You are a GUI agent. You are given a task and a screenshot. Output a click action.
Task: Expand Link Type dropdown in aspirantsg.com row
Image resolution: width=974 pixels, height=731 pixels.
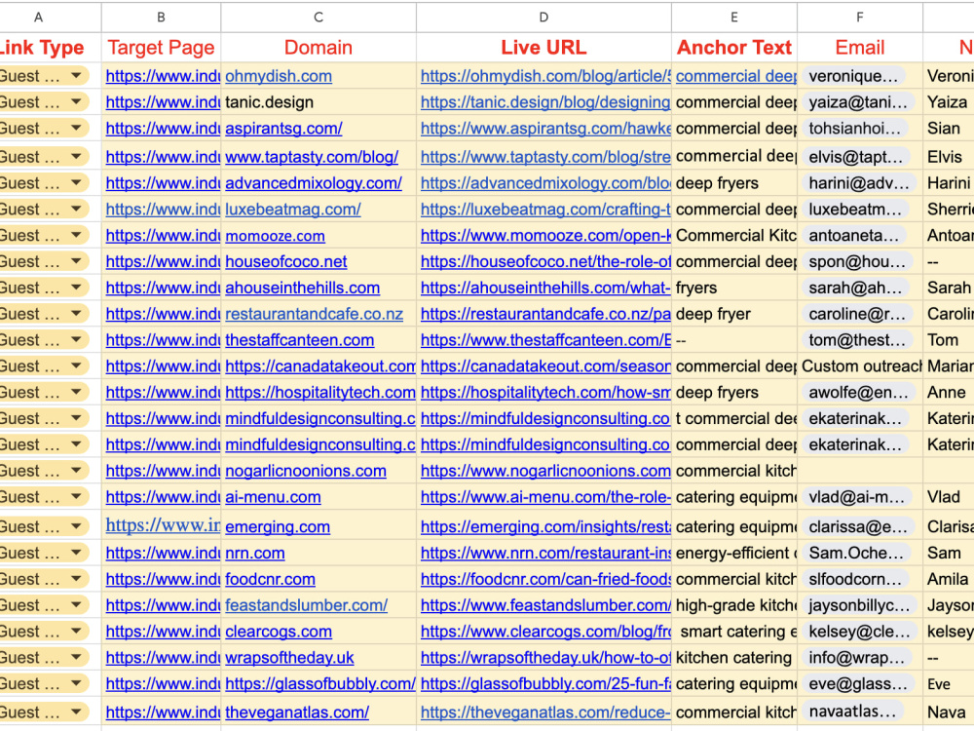[76, 128]
